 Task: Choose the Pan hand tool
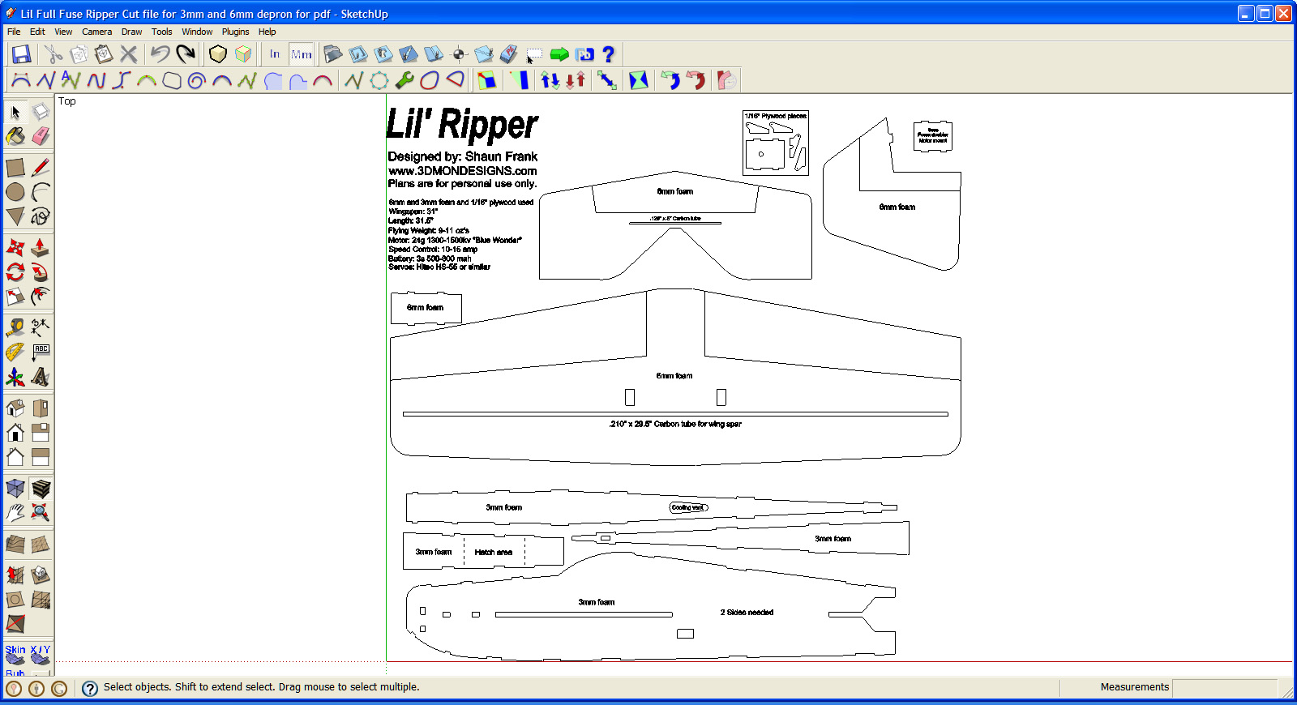(15, 512)
